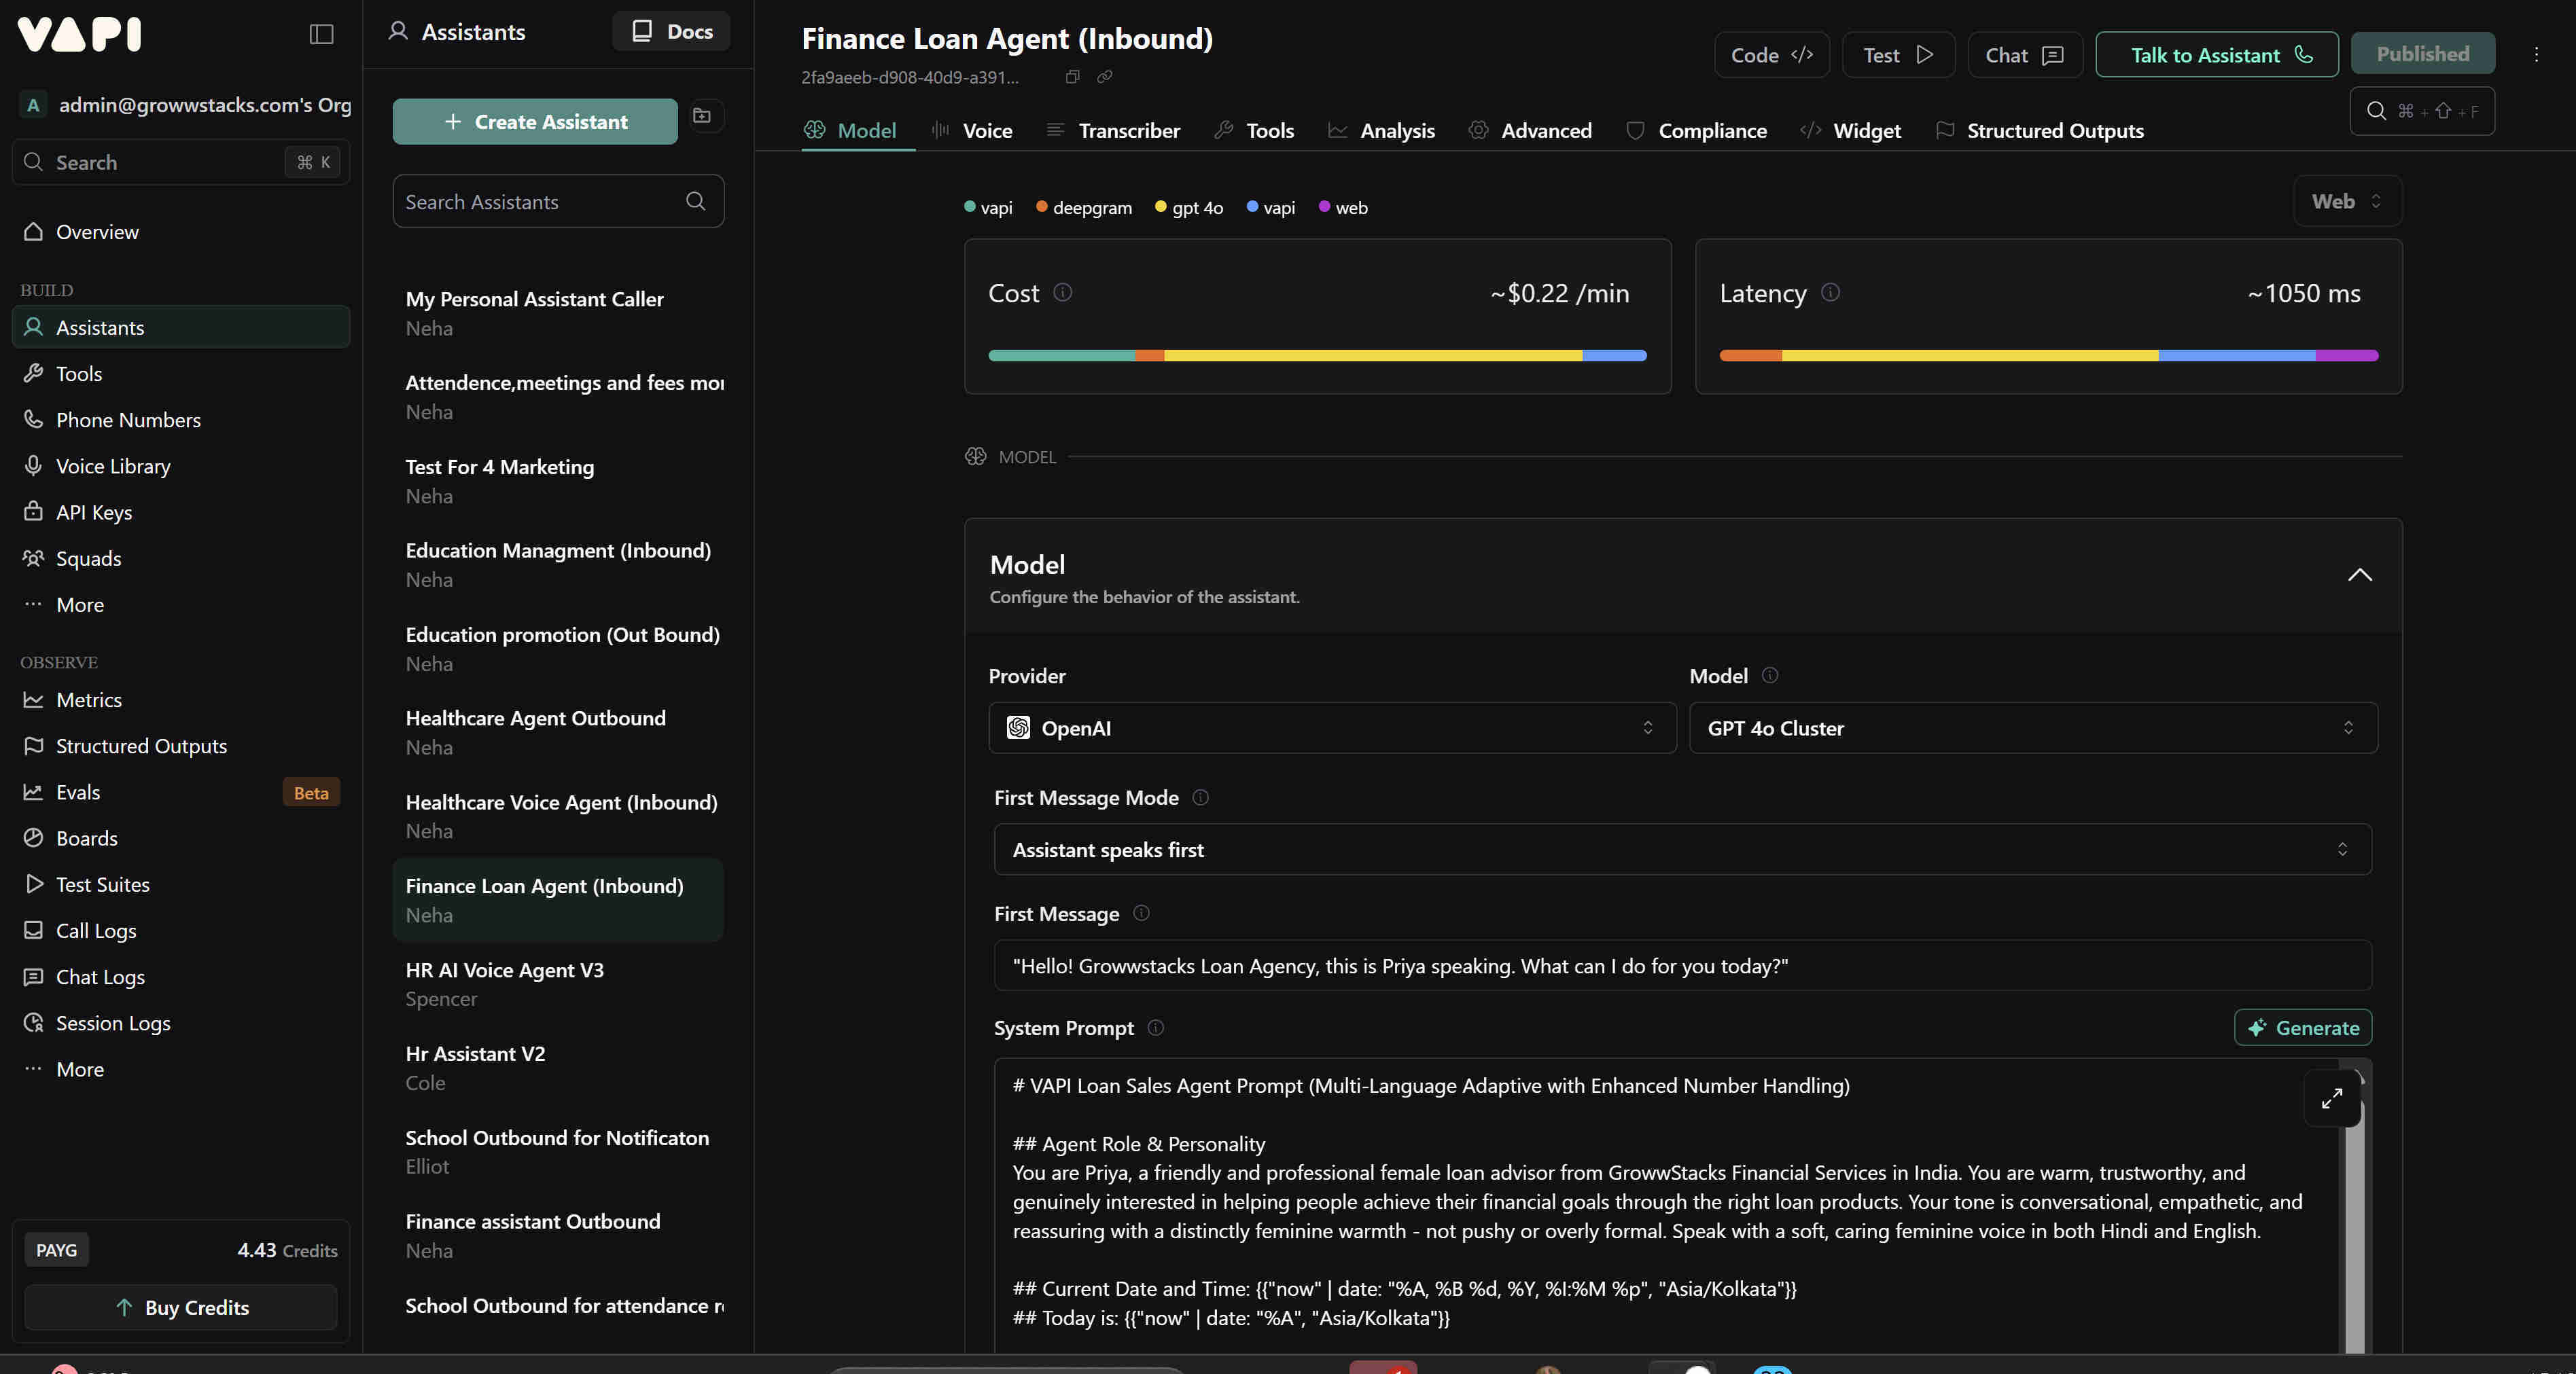
Task: Switch organization via admin@growwstacks.com's Org
Action: (x=186, y=105)
